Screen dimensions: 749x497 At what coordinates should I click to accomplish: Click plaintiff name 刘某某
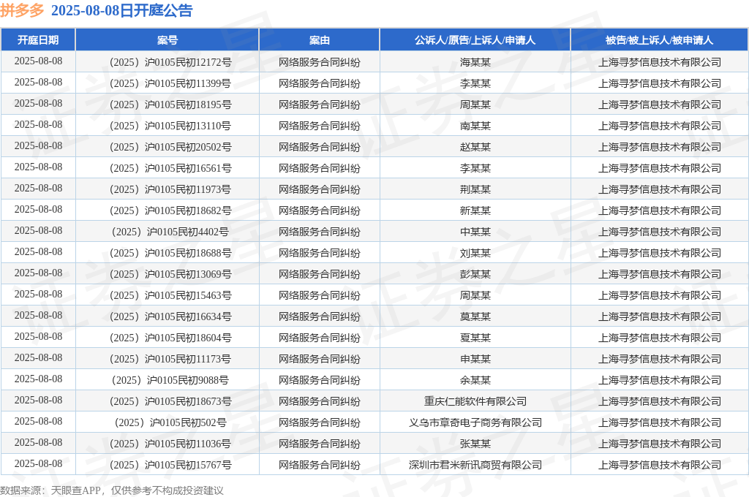[x=475, y=253]
